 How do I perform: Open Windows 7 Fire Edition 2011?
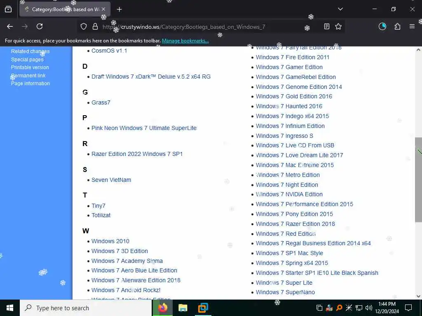(x=293, y=57)
